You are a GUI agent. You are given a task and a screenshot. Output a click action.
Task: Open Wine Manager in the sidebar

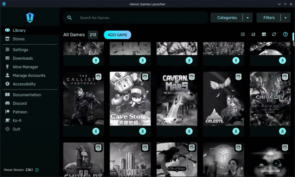tap(30, 67)
